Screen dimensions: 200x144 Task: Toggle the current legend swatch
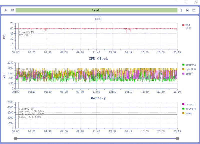coord(183,104)
